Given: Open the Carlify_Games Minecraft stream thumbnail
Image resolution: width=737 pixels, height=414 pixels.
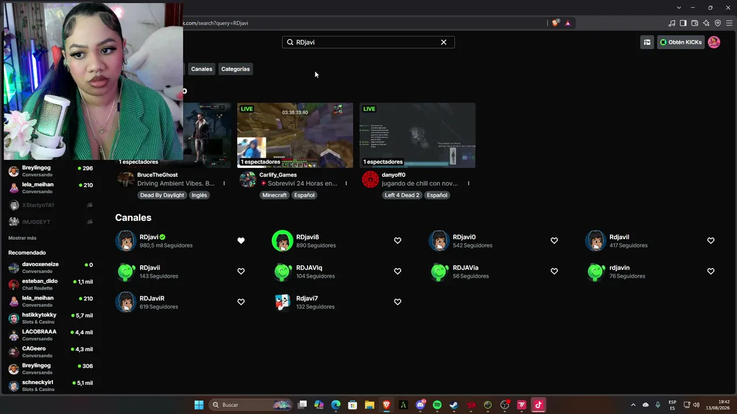Looking at the screenshot, I should 295,135.
